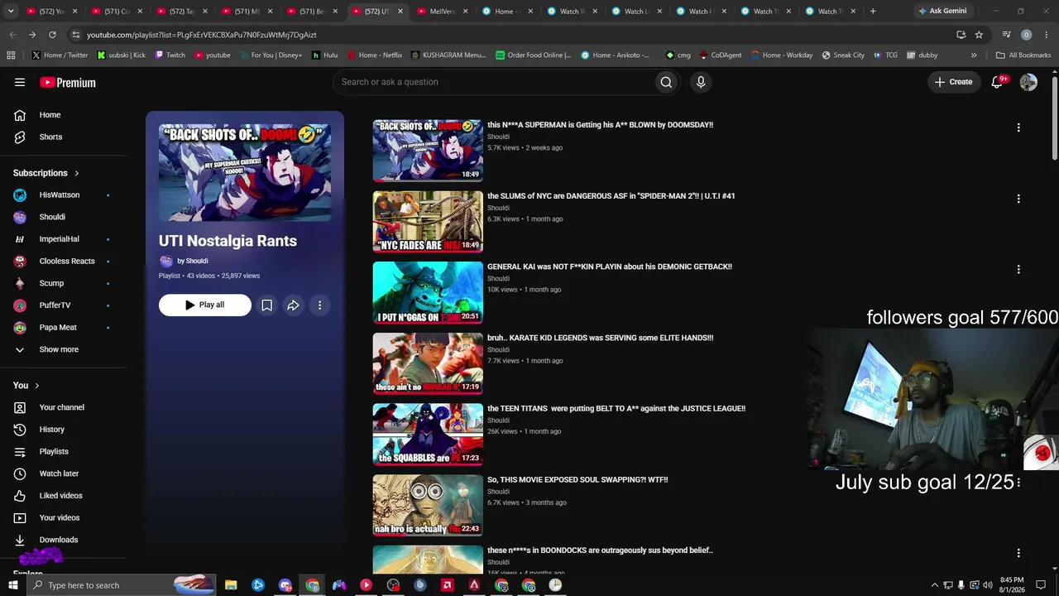Go back in the browser
The image size is (1059, 596).
coord(12,35)
